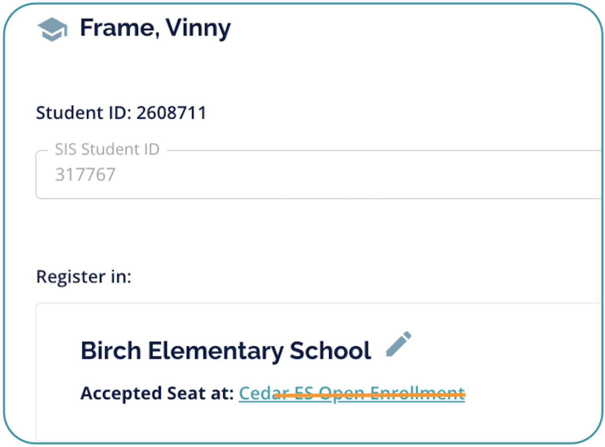Click the Register in label

click(84, 277)
